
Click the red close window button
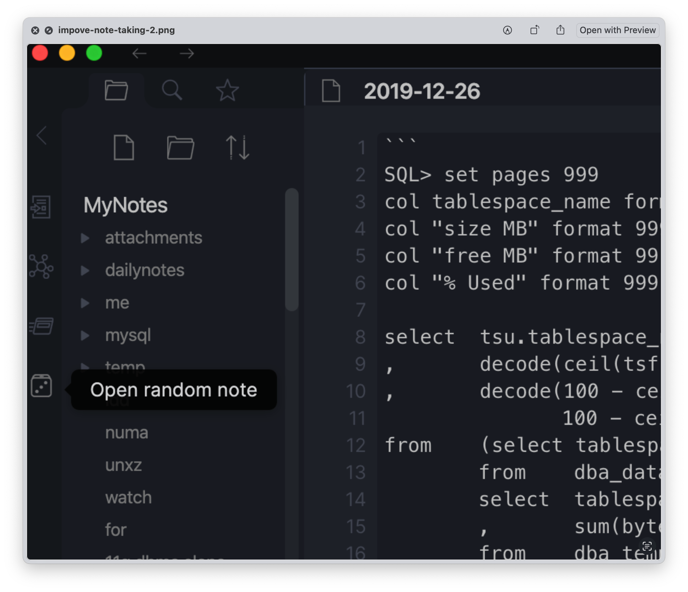point(40,53)
